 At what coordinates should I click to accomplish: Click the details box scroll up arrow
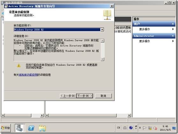(x=102, y=41)
